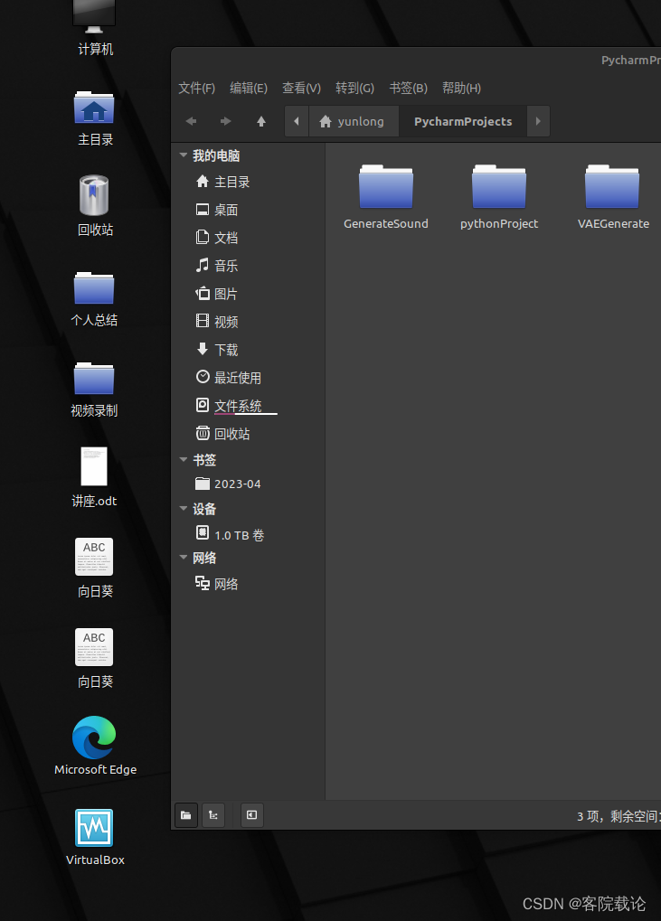Click the path bar left scroll arrow
Image resolution: width=661 pixels, height=921 pixels.
297,121
